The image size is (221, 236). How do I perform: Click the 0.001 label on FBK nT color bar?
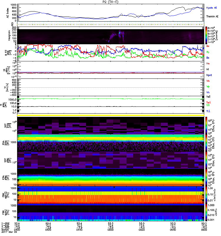(x=211, y=220)
